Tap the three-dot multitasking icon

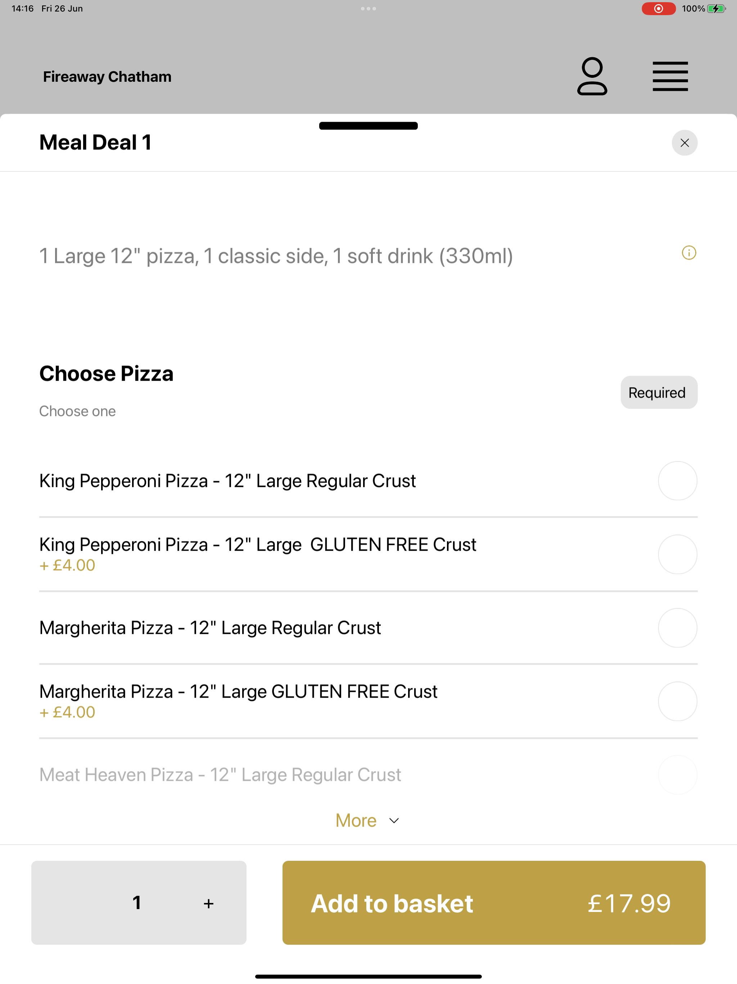pos(368,8)
